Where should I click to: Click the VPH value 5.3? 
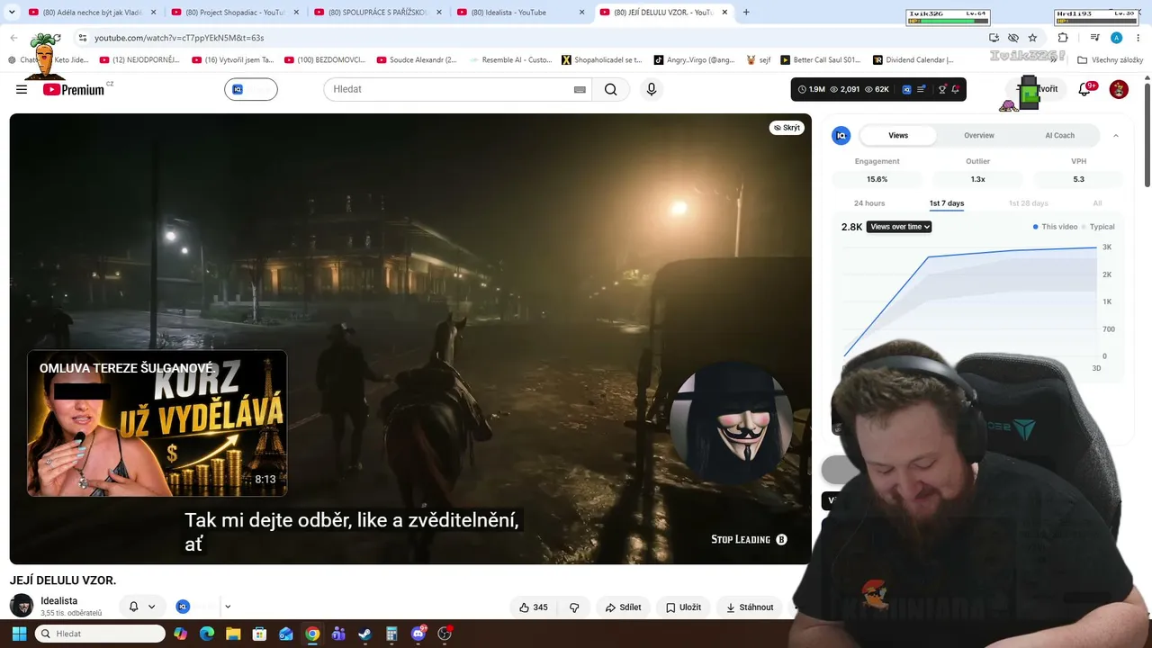(1078, 179)
